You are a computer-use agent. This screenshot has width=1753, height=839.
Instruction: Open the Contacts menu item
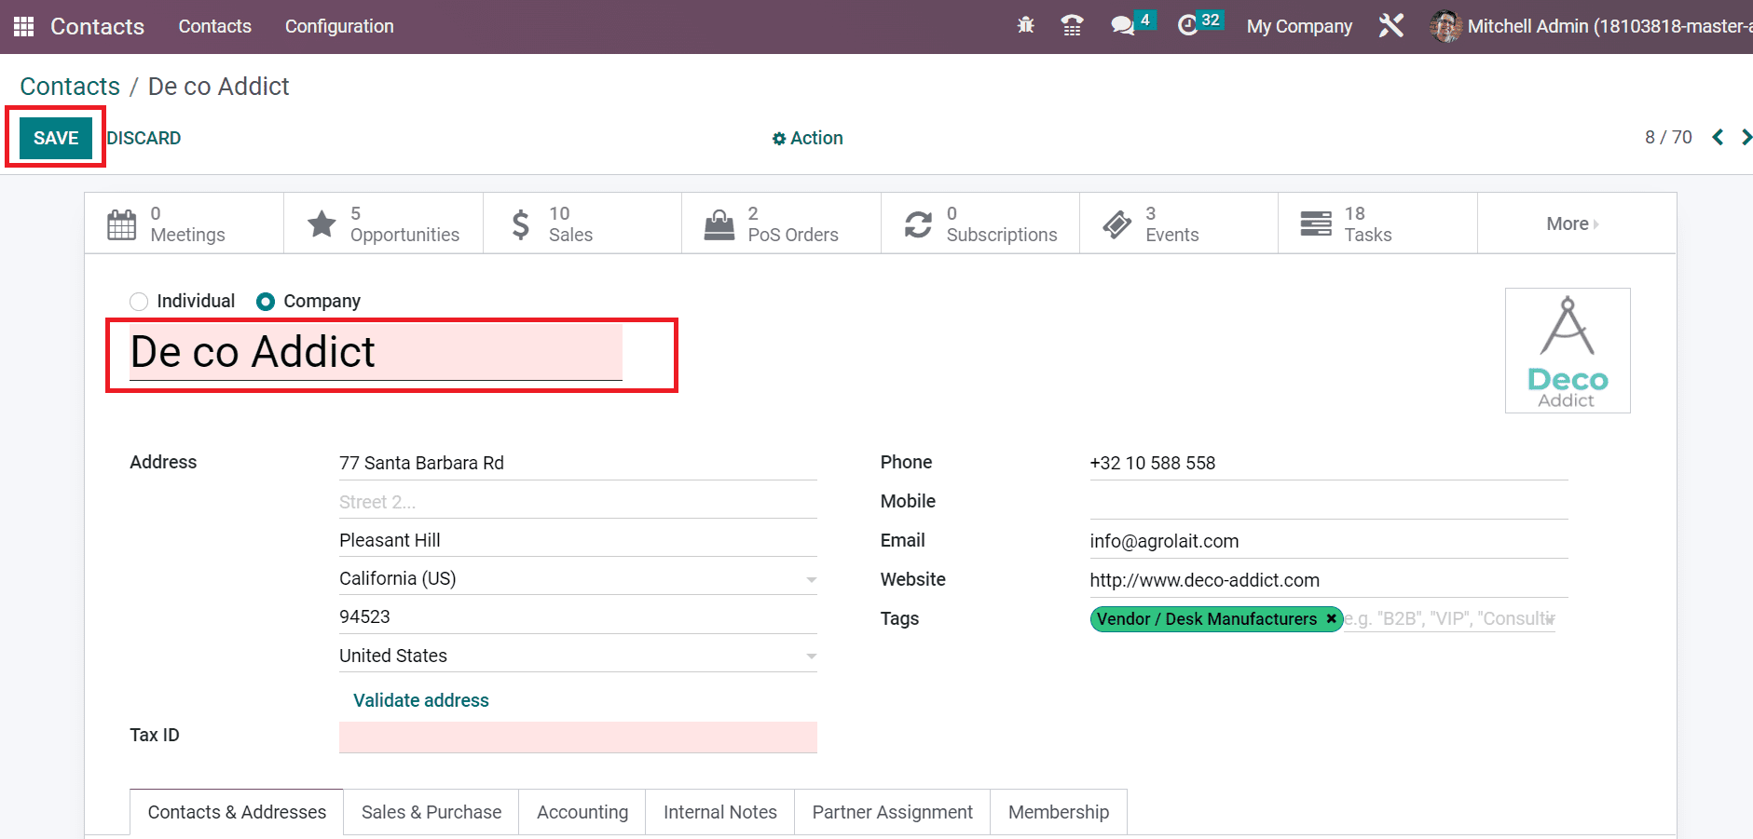214,26
